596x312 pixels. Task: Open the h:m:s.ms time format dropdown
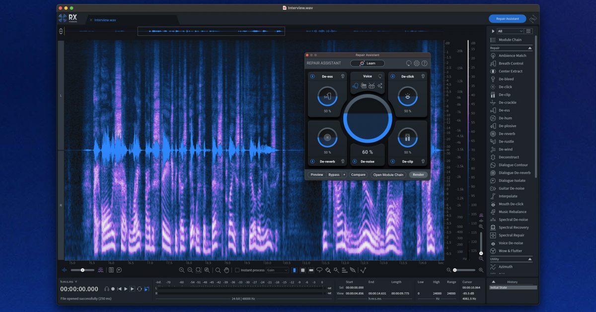click(x=69, y=281)
